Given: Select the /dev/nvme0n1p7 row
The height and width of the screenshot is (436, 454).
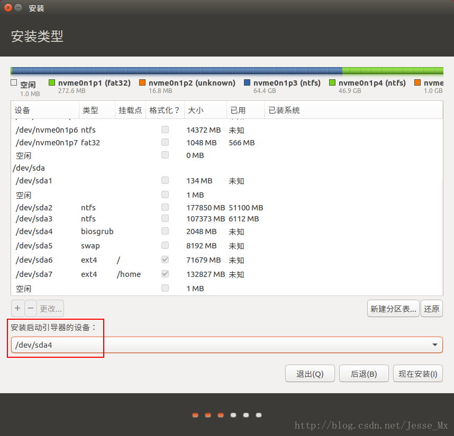Looking at the screenshot, I should click(x=226, y=143).
